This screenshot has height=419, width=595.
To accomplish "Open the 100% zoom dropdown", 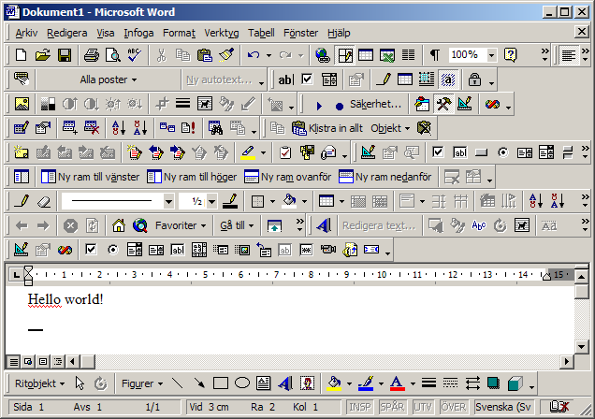I will pyautogui.click(x=491, y=55).
